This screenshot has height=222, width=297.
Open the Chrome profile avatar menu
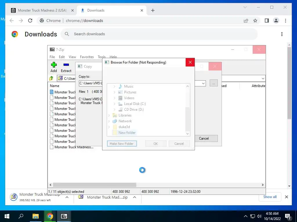276,21
